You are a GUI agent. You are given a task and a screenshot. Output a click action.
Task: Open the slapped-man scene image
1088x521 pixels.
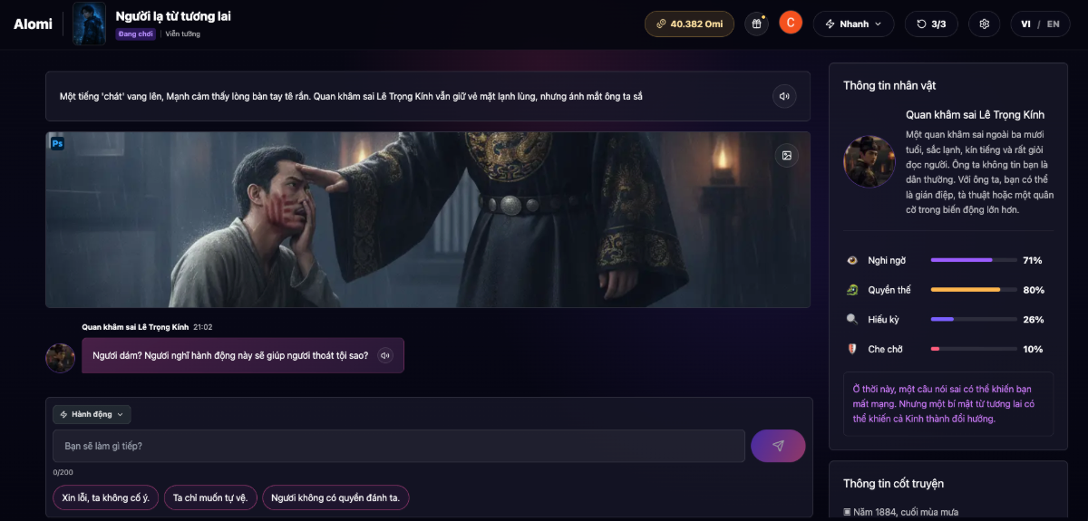click(x=428, y=219)
